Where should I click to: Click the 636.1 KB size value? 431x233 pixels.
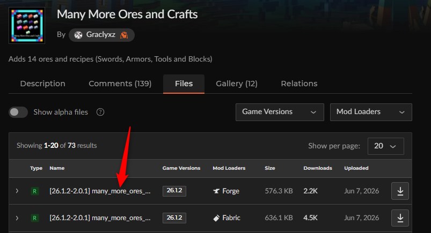279,217
